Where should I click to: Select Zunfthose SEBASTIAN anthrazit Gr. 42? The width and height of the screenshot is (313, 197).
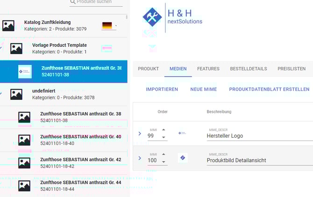click(x=64, y=163)
